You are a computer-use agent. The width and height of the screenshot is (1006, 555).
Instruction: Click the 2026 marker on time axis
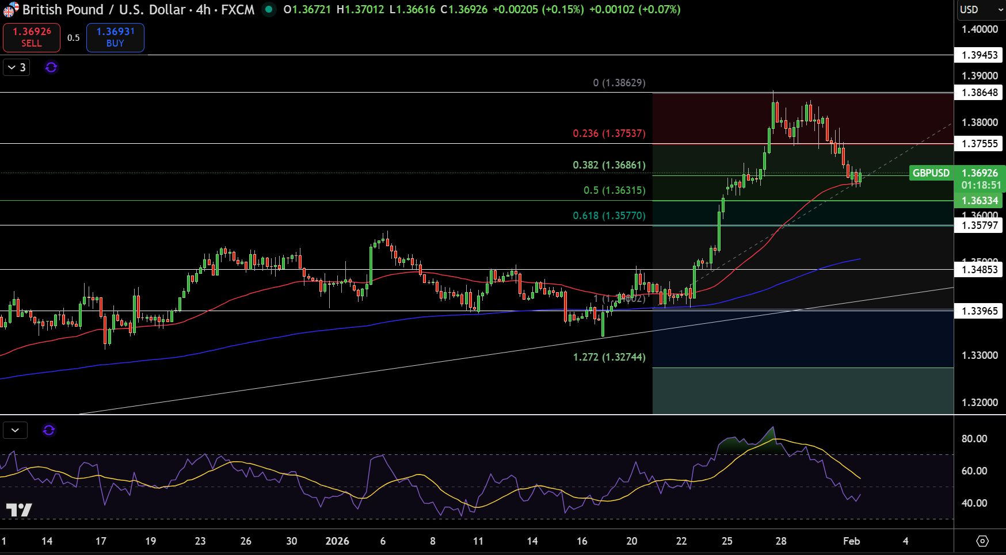pos(337,541)
